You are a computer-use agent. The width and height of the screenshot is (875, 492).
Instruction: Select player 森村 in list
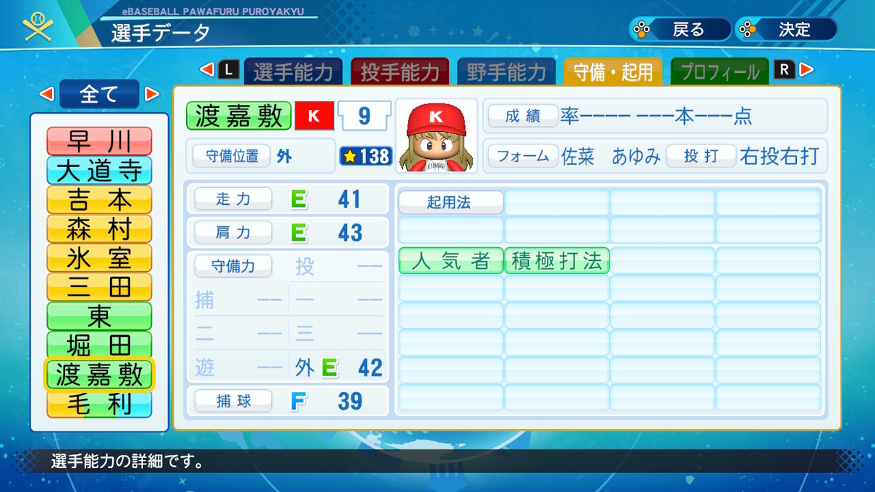tap(99, 228)
